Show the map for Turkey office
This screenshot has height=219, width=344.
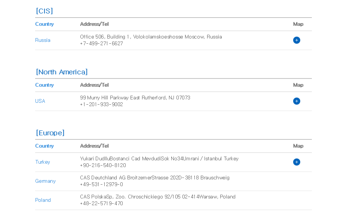(x=297, y=162)
